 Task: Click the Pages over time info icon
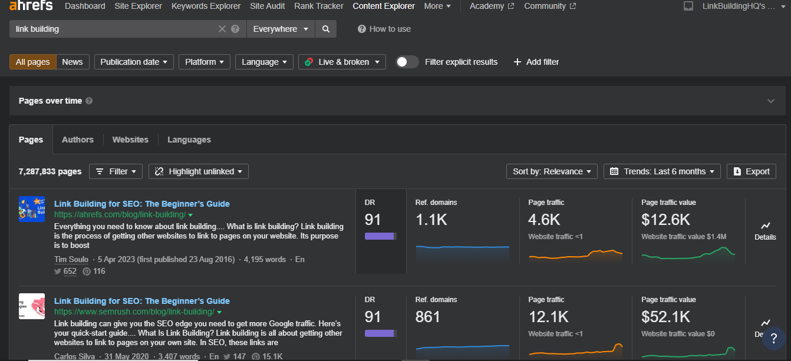[x=89, y=101]
